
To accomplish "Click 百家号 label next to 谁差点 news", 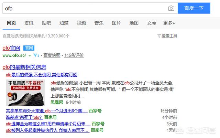I will click(51, 117).
